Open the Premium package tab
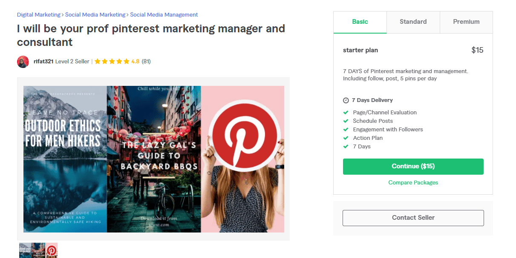516x258 pixels. coord(466,22)
